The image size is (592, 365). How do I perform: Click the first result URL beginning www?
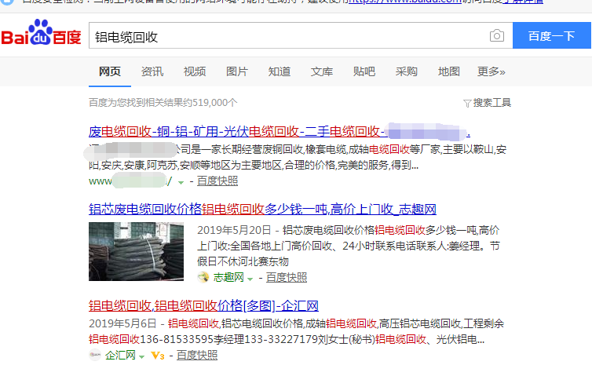[130, 181]
